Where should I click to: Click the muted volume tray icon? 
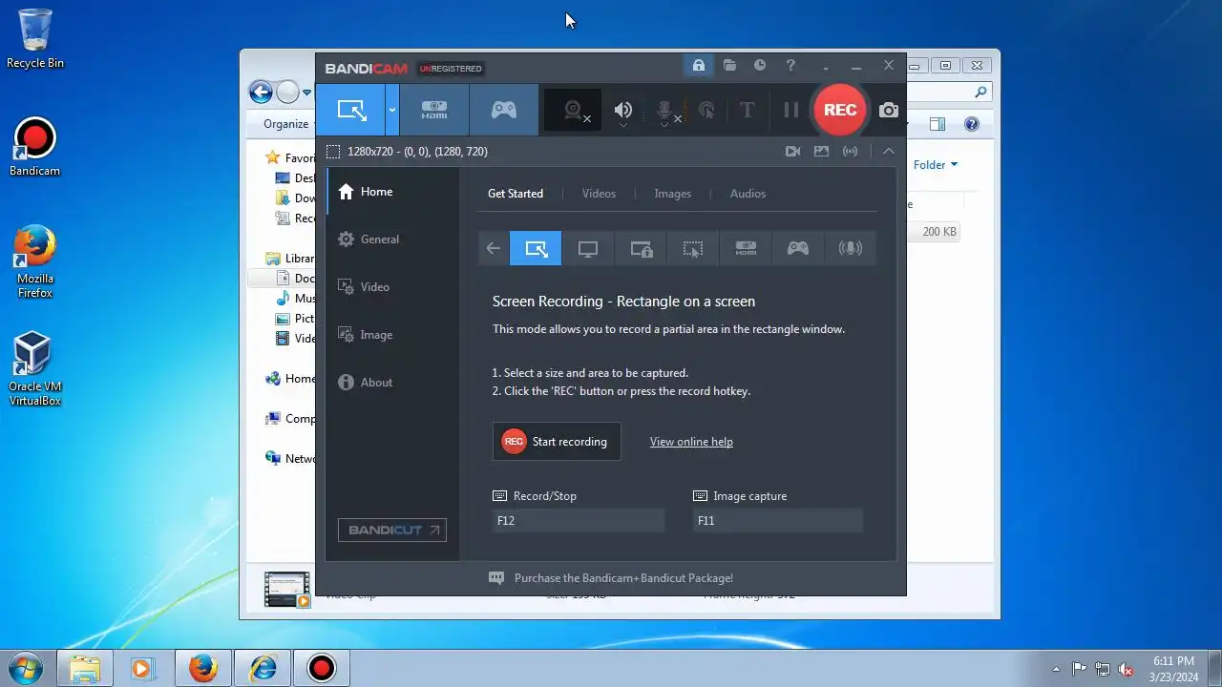point(1126,669)
